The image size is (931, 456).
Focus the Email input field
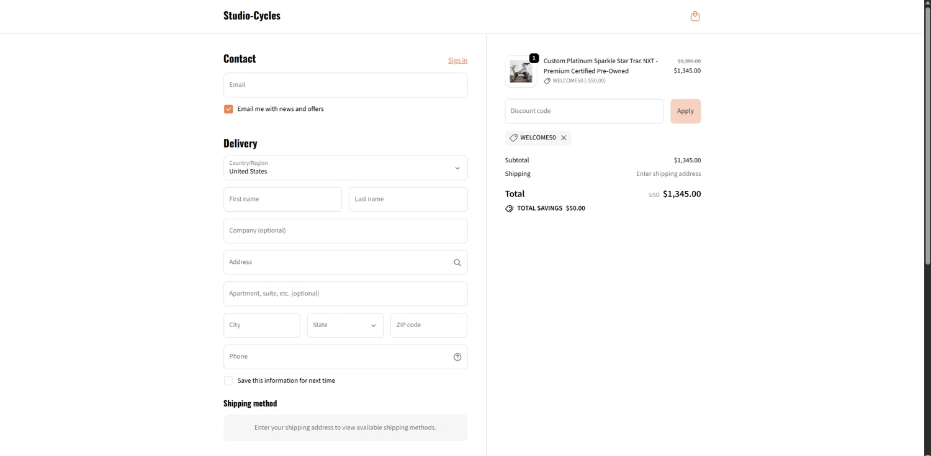345,85
